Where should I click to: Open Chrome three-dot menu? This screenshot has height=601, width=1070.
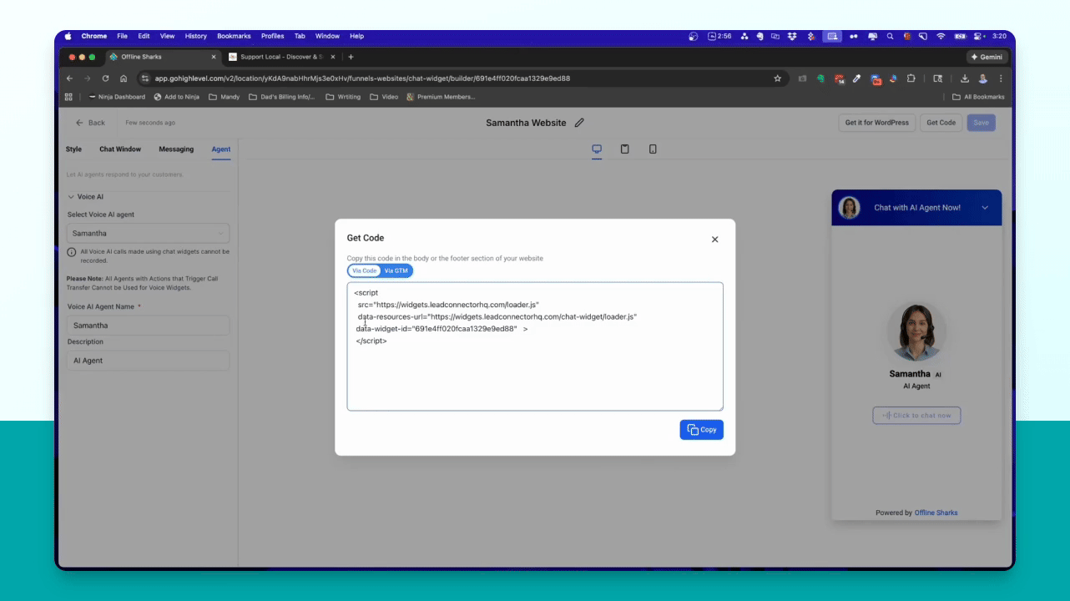pyautogui.click(x=1001, y=78)
